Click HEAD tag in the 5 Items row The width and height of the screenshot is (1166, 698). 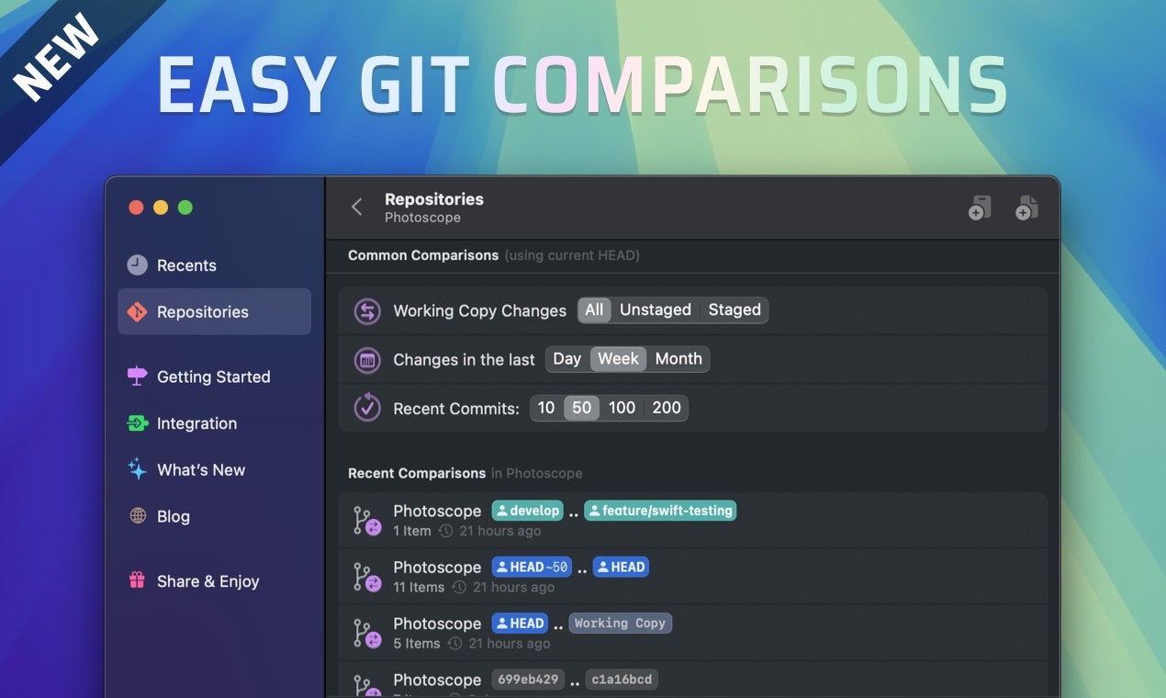(520, 623)
